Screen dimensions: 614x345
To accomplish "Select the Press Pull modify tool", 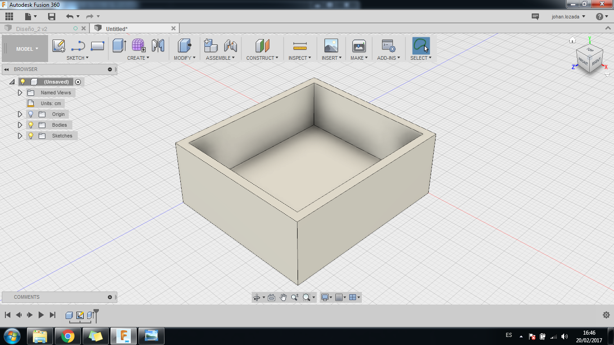I will tap(184, 46).
